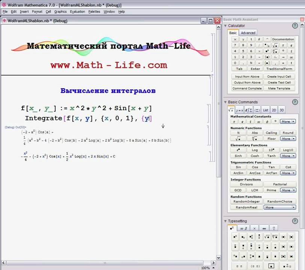Image resolution: width=305 pixels, height=270 pixels.
Task: Insert subscript template in Typesetting grid
Action: click(243, 237)
